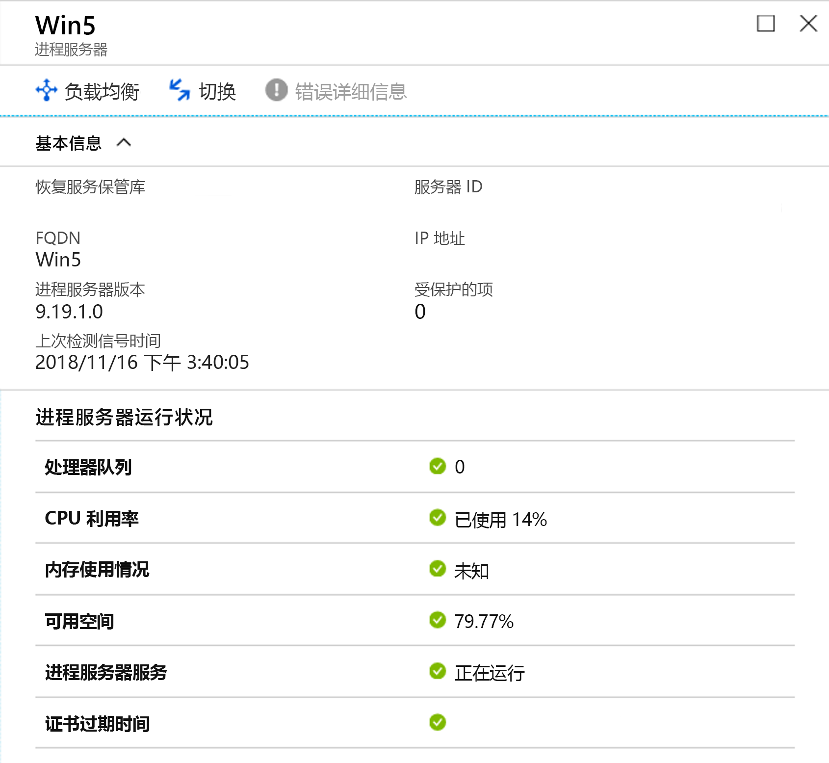Select the 负载均衡 toolbar label
The width and height of the screenshot is (829, 763).
click(102, 92)
